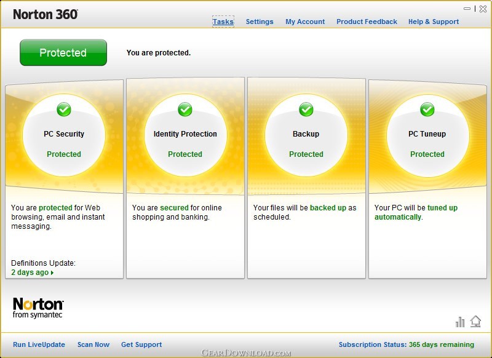This screenshot has height=358, width=492.
Task: Click the 'secured for online shopping' description
Action: pyautogui.click(x=177, y=212)
